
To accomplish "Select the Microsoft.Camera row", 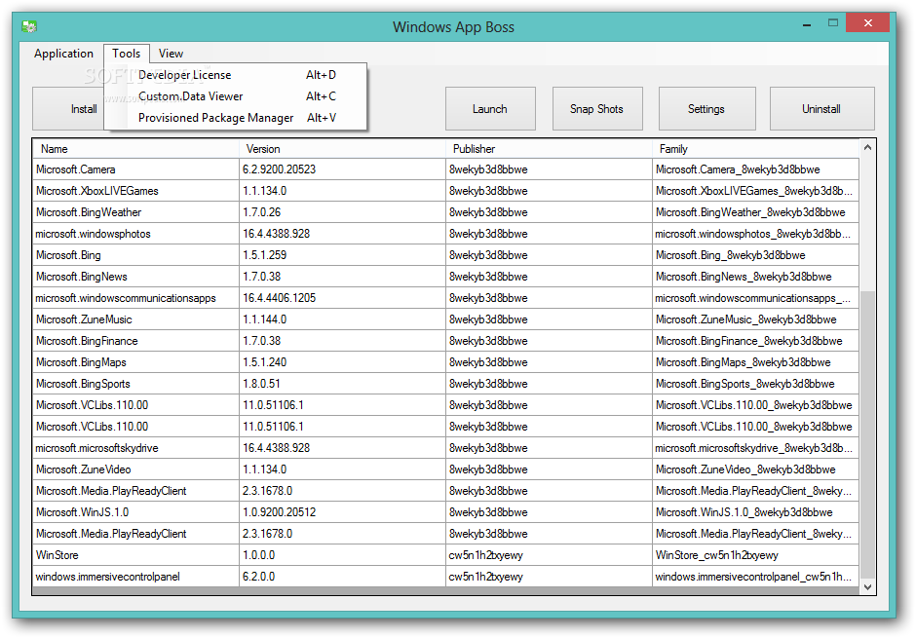I will tap(445, 169).
